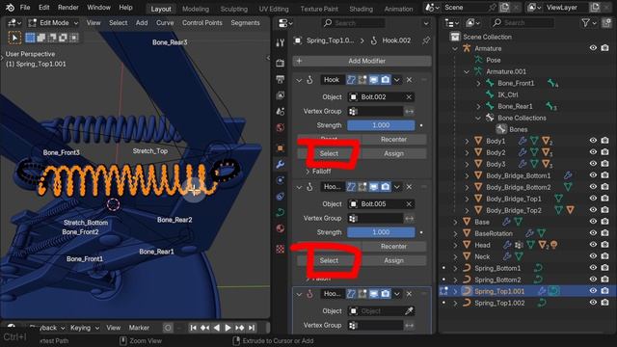The width and height of the screenshot is (617, 347).
Task: Click the Scene Collection icon
Action: tap(455, 37)
